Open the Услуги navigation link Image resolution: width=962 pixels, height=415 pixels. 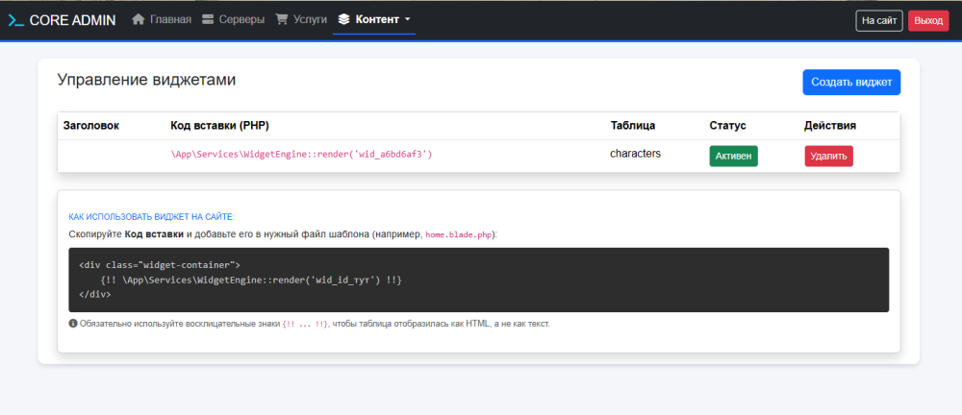click(x=310, y=19)
